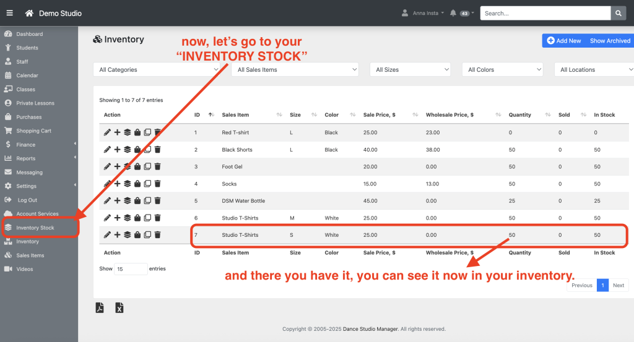
Task: Click the Next pagination button
Action: tap(619, 285)
